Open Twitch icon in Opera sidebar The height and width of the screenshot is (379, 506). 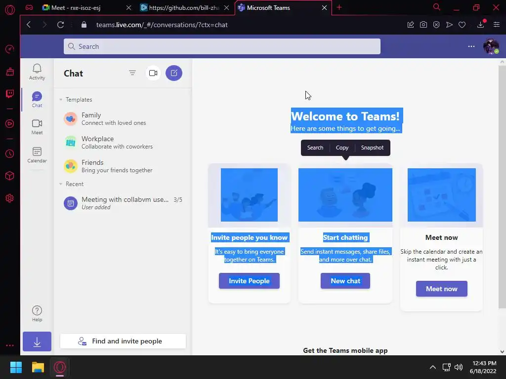click(10, 94)
